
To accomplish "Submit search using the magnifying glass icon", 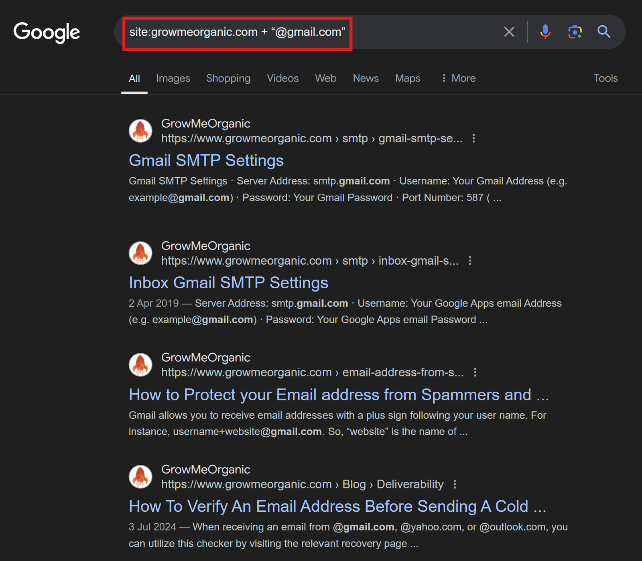I will click(604, 32).
